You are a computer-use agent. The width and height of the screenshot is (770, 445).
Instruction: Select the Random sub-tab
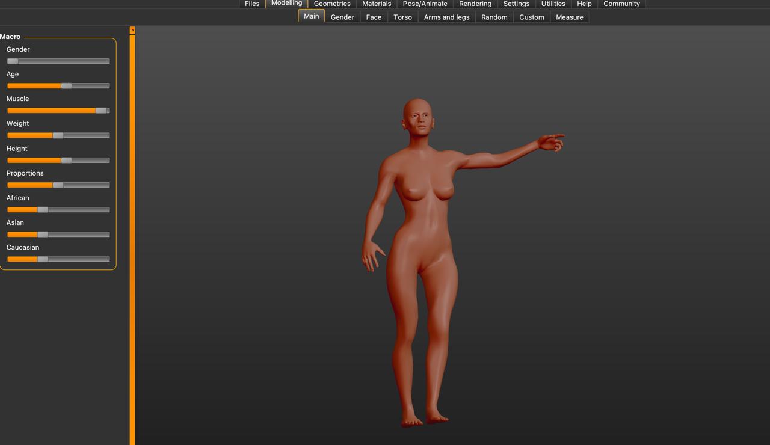[x=494, y=17]
